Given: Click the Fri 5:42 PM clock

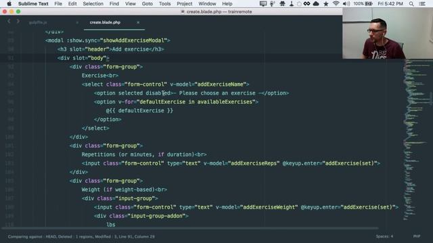Looking at the screenshot, I should pos(390,3).
